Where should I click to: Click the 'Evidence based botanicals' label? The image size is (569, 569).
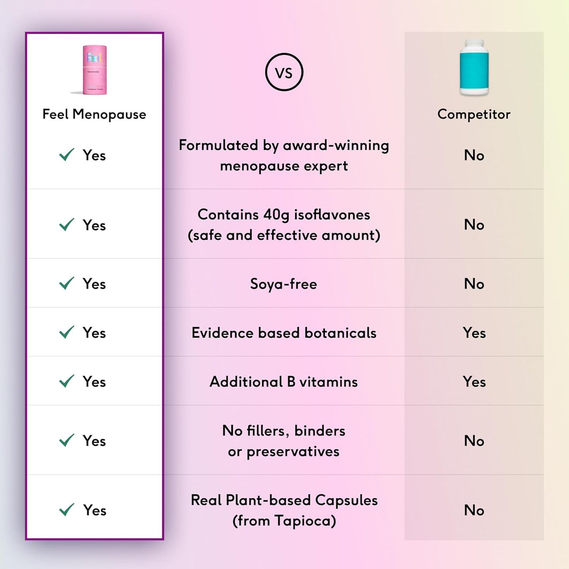[284, 333]
